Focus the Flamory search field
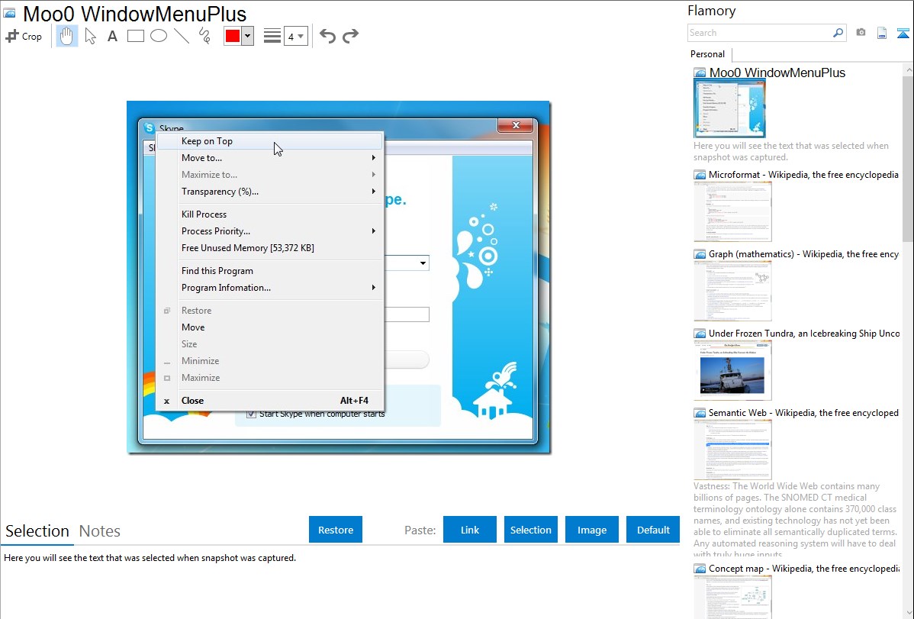Viewport: 914px width, 619px height. [760, 34]
